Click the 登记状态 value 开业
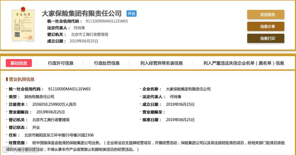The image size is (296, 155). point(36,127)
